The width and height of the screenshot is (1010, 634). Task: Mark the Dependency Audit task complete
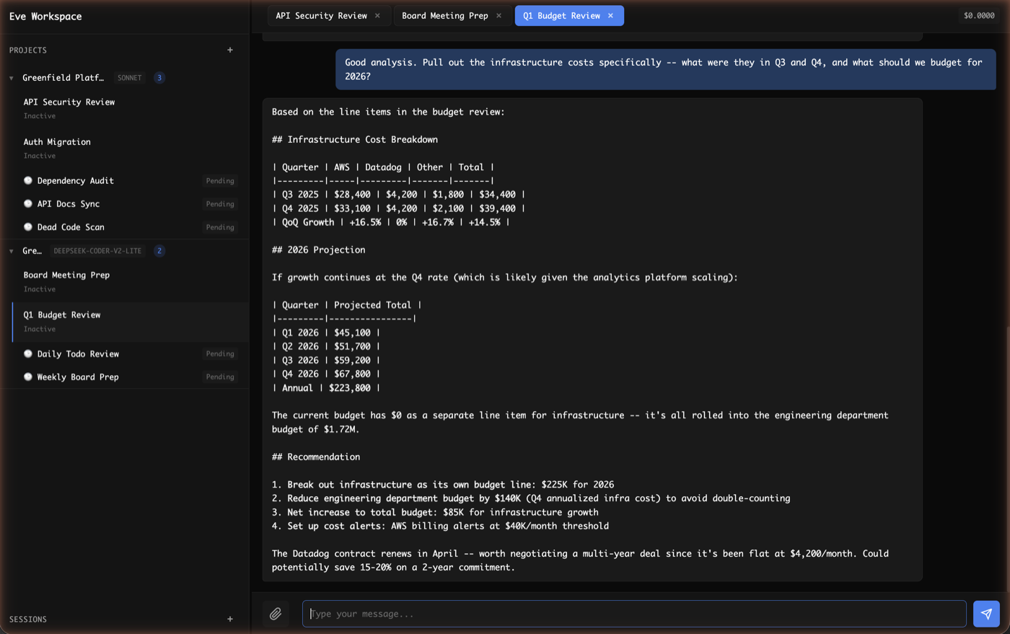tap(27, 180)
